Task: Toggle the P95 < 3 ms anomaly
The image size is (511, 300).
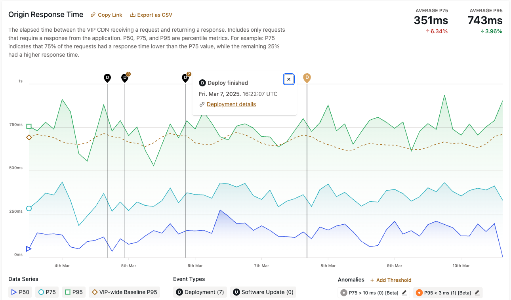Action: click(x=443, y=293)
